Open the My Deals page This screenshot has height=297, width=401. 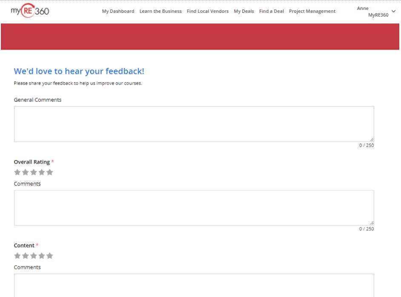[x=243, y=11]
